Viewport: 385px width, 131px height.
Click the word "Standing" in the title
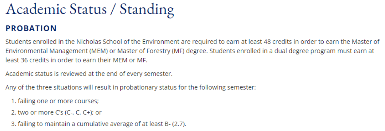click(x=147, y=9)
